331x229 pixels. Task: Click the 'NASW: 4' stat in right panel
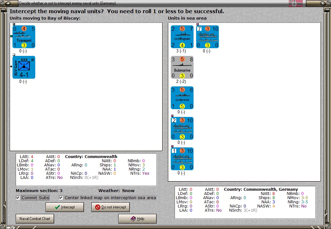tap(266, 206)
